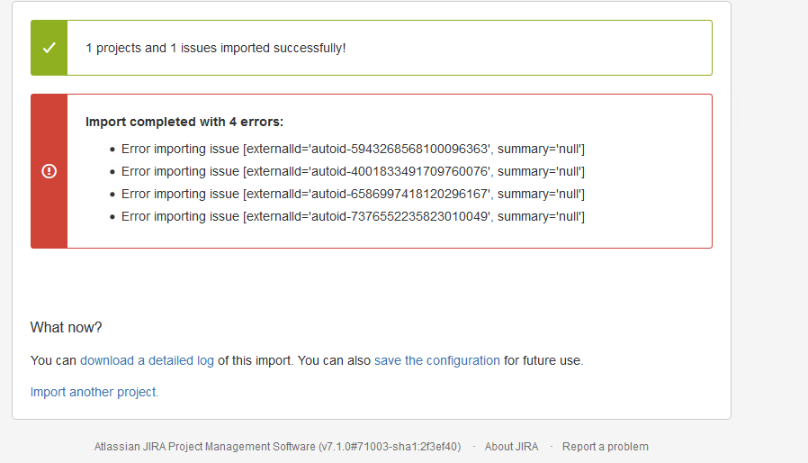
Task: Click the Atlassian JIRA version footer text
Action: (277, 447)
